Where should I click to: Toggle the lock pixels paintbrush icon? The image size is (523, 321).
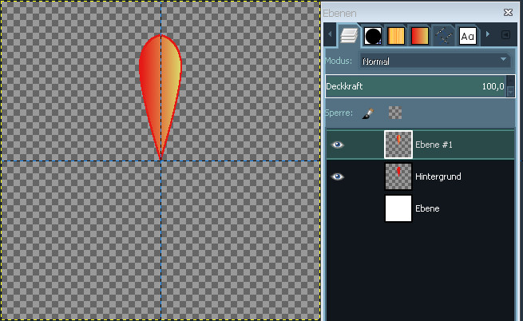pos(367,113)
